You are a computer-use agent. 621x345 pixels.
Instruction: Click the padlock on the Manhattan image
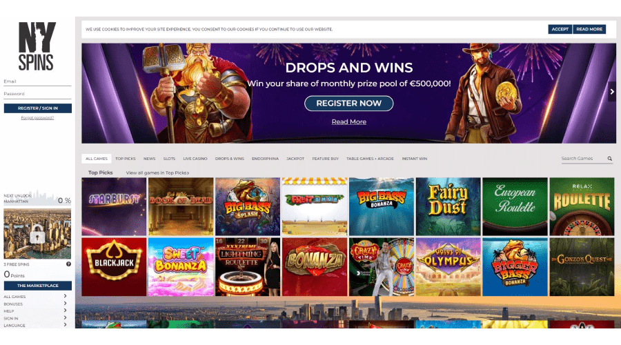37,234
